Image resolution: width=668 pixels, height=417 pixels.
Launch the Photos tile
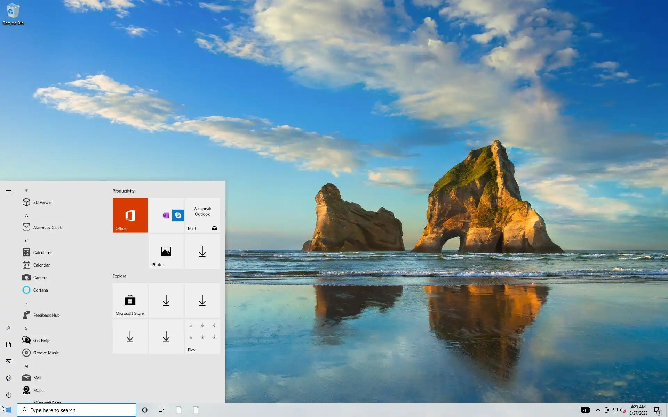(x=166, y=252)
